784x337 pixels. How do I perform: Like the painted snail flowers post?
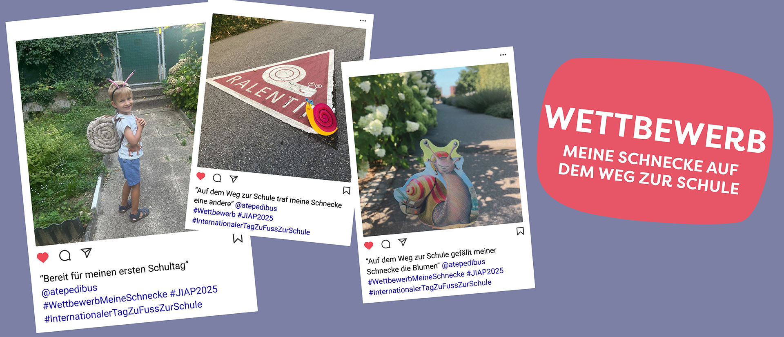coord(369,245)
